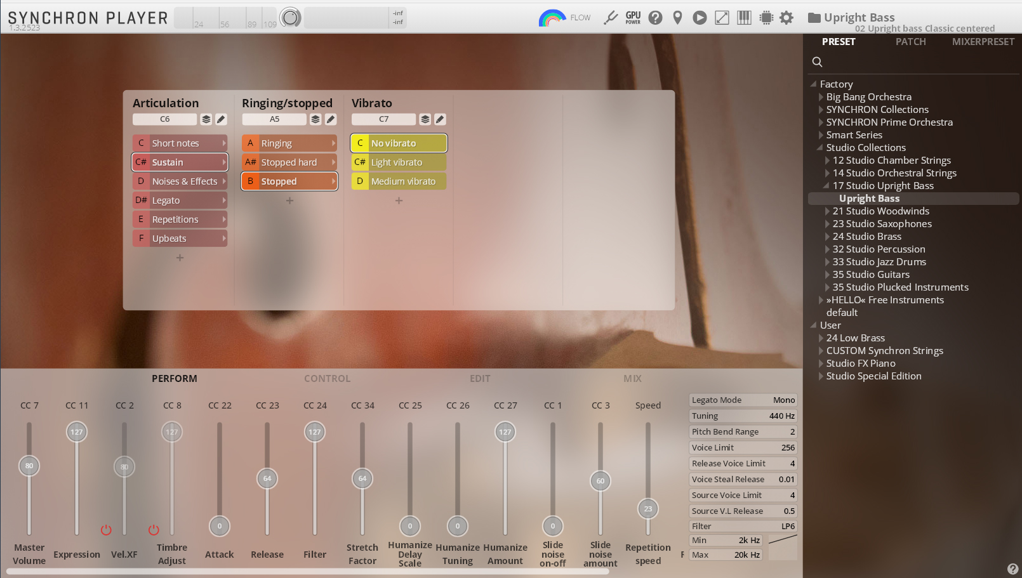The height and width of the screenshot is (578, 1022).
Task: Toggle GPU Power icon
Action: [x=633, y=18]
